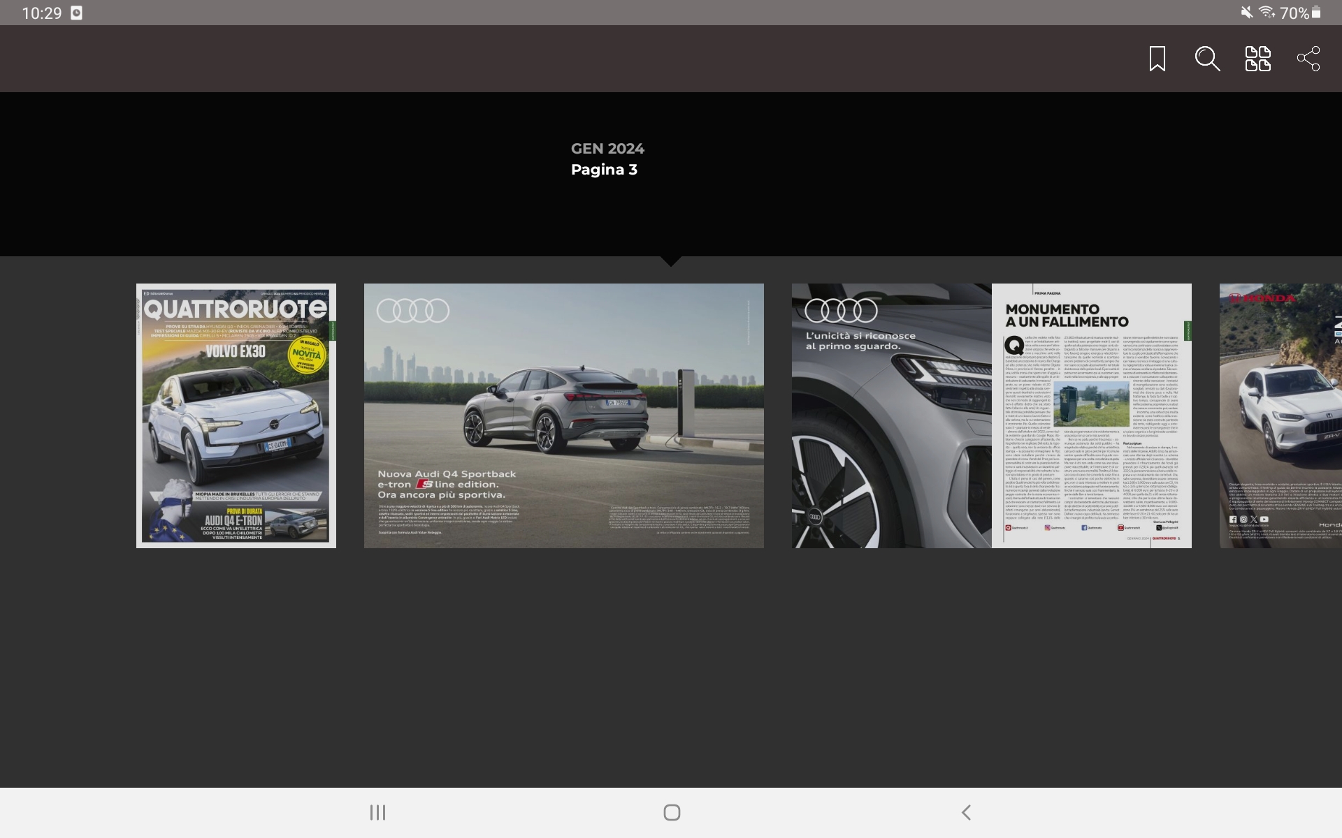Tap the Wi-Fi status icon
Viewport: 1342px width, 838px height.
click(x=1266, y=13)
